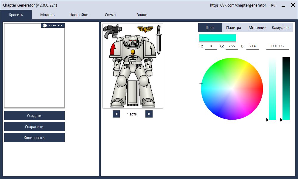Click the current cyan color swatch
The width and height of the screenshot is (298, 179).
[x=218, y=38]
